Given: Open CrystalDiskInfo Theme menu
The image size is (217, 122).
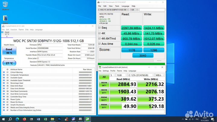Looking at the screenshot, I should point(21,30).
